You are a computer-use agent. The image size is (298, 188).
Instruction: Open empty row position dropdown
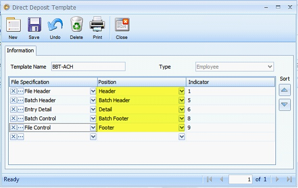tap(182, 137)
